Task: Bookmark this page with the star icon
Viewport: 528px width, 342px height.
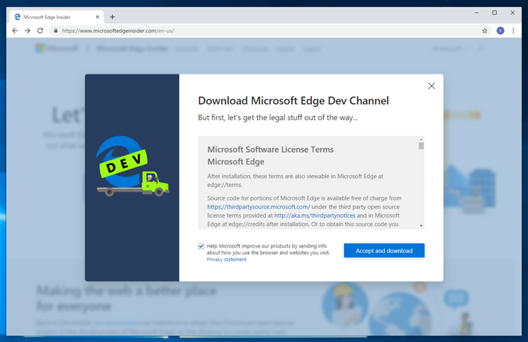Action: tap(484, 31)
